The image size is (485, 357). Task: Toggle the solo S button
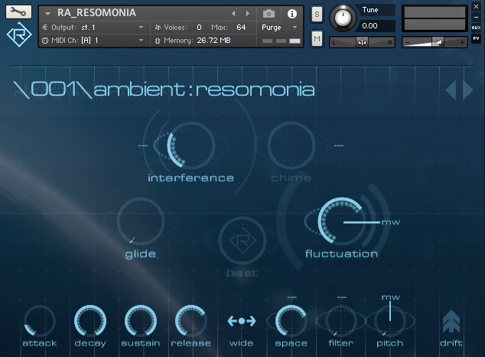[317, 15]
